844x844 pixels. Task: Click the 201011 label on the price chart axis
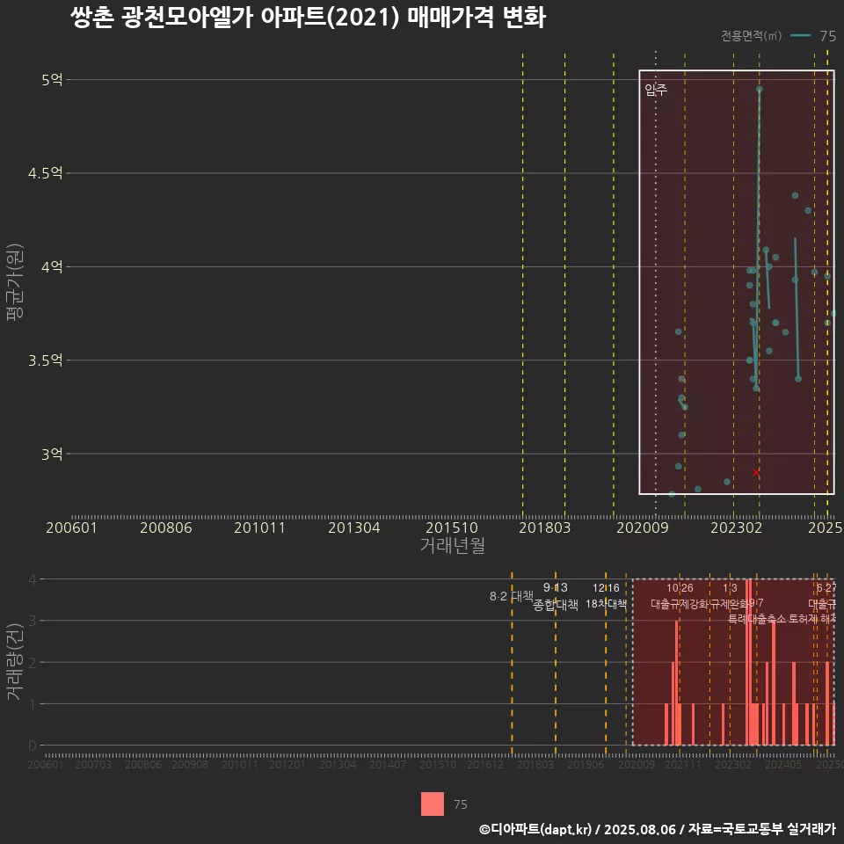[259, 527]
